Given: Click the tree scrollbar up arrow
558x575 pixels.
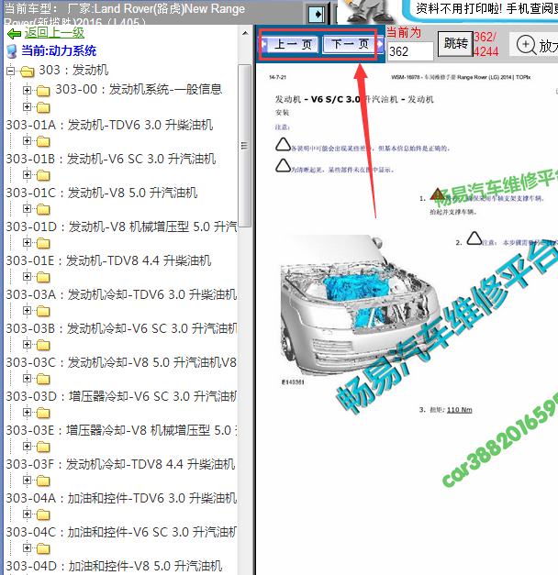Looking at the screenshot, I should pos(245,34).
